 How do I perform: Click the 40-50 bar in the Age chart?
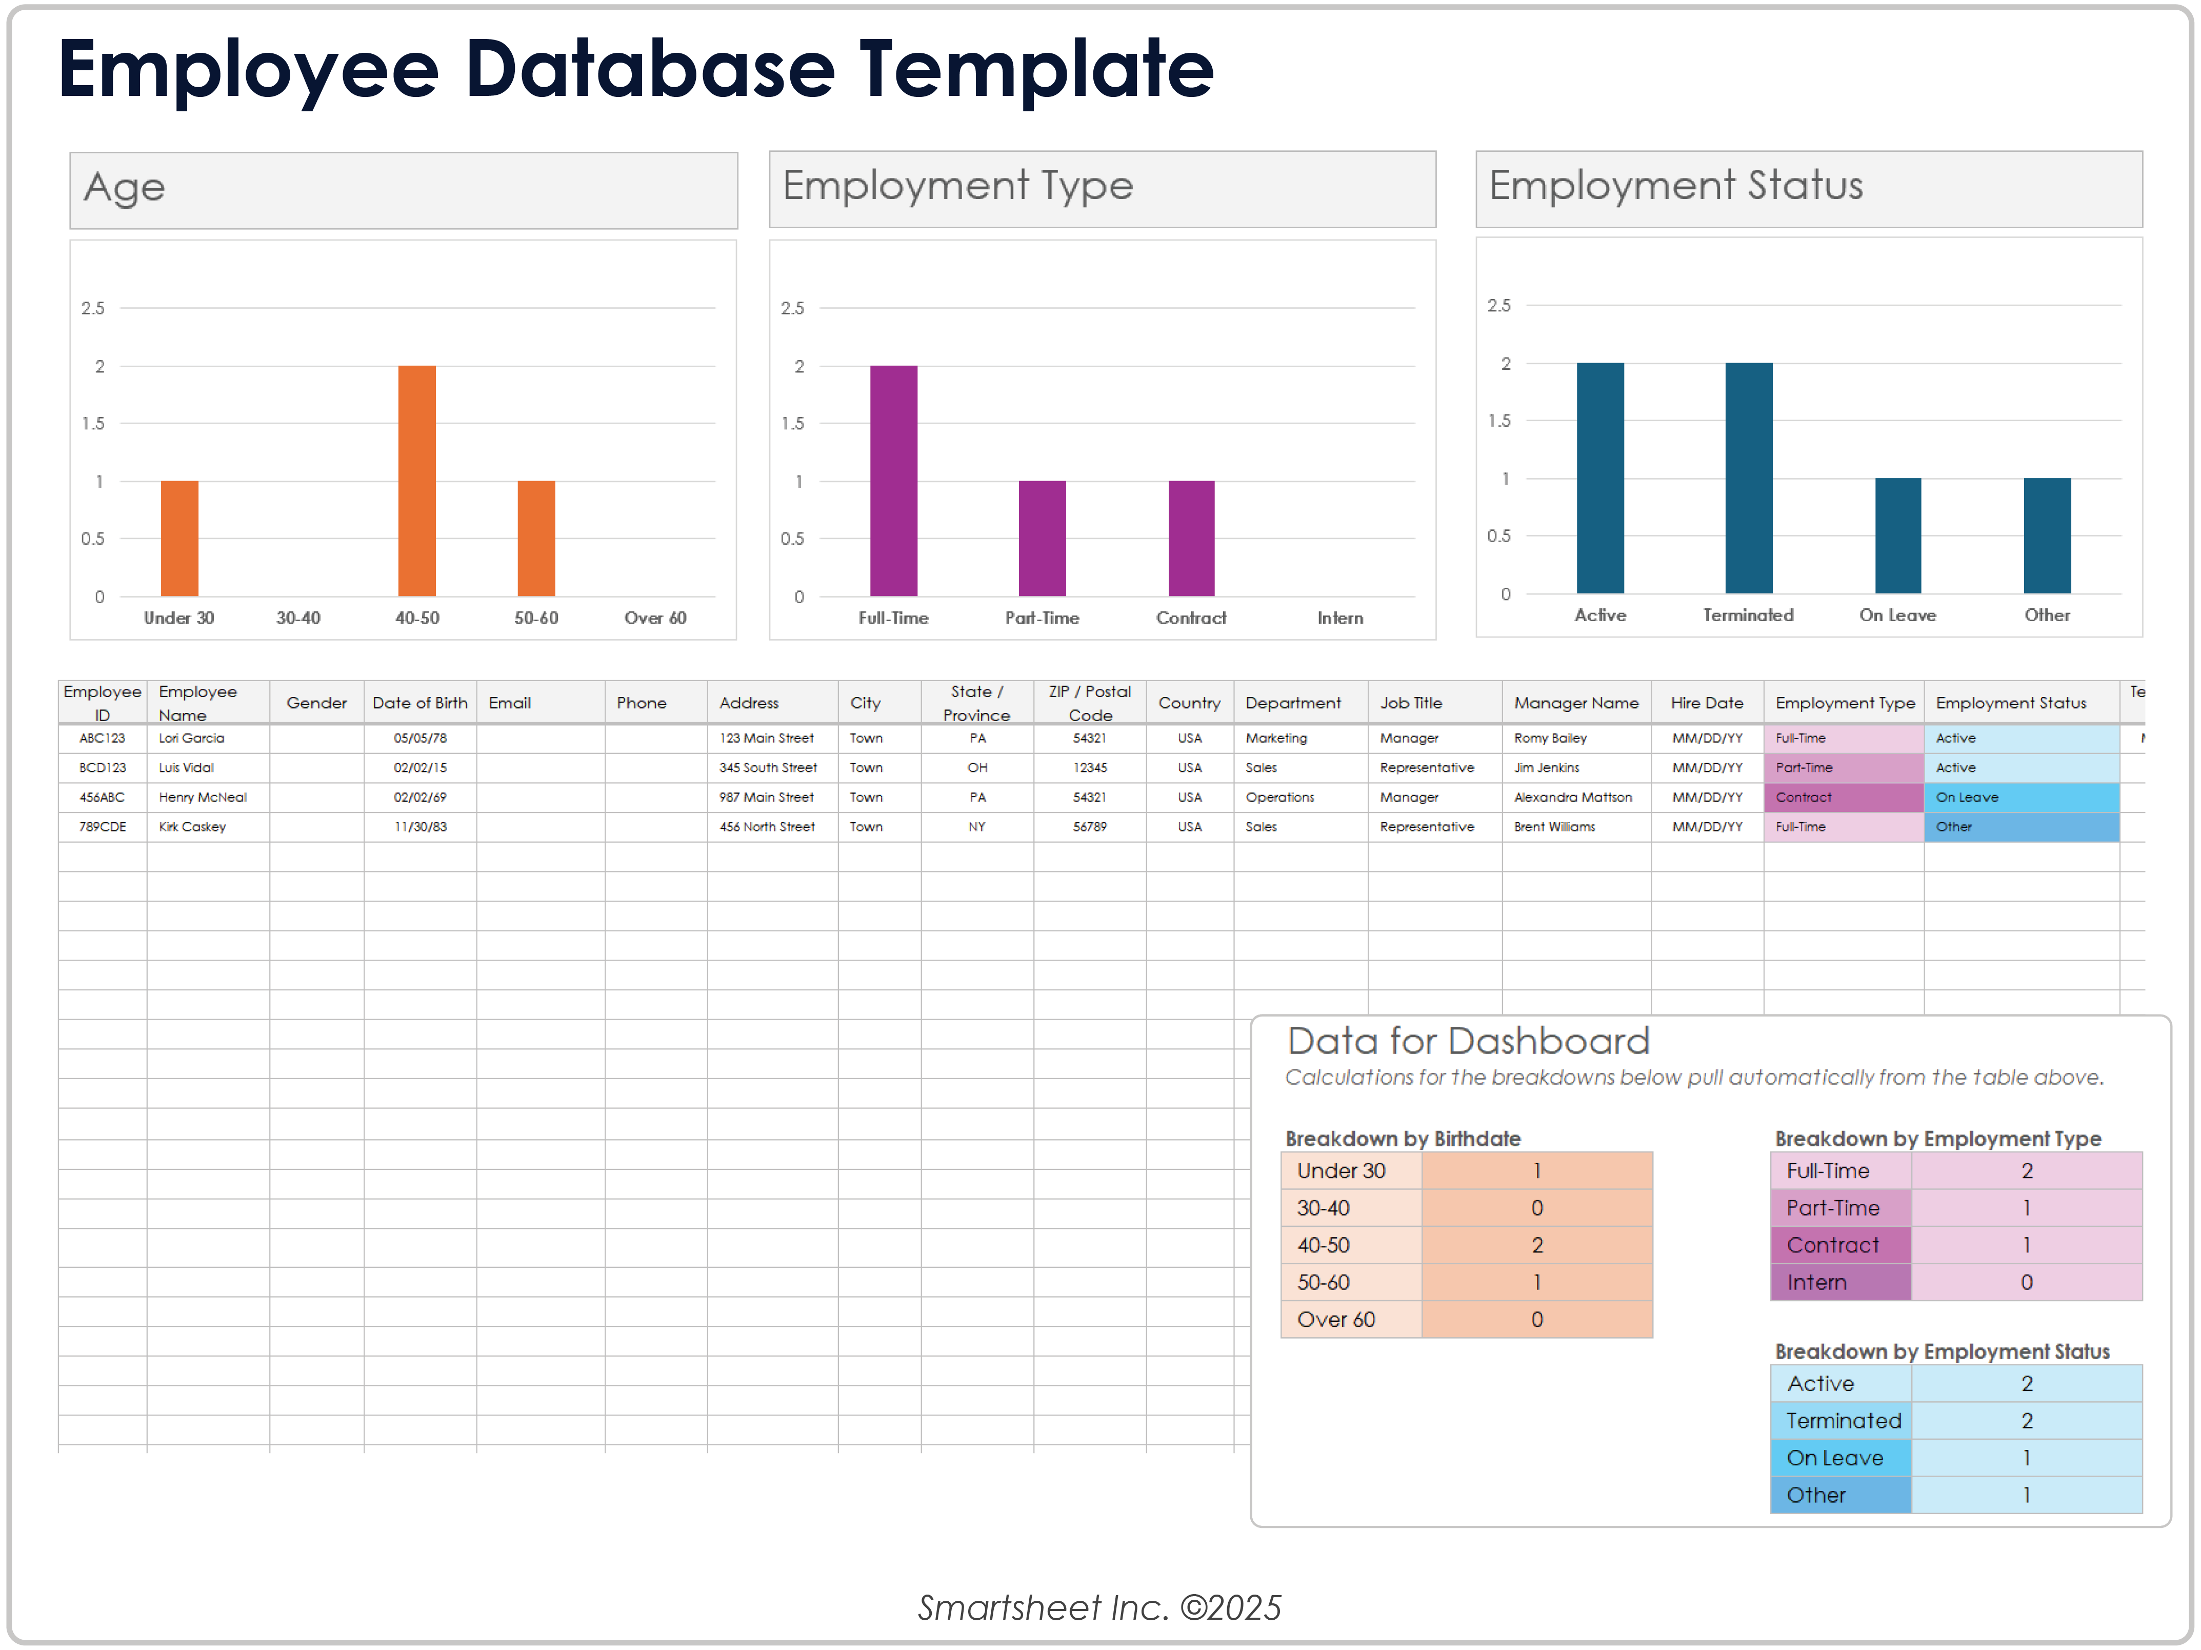click(417, 478)
